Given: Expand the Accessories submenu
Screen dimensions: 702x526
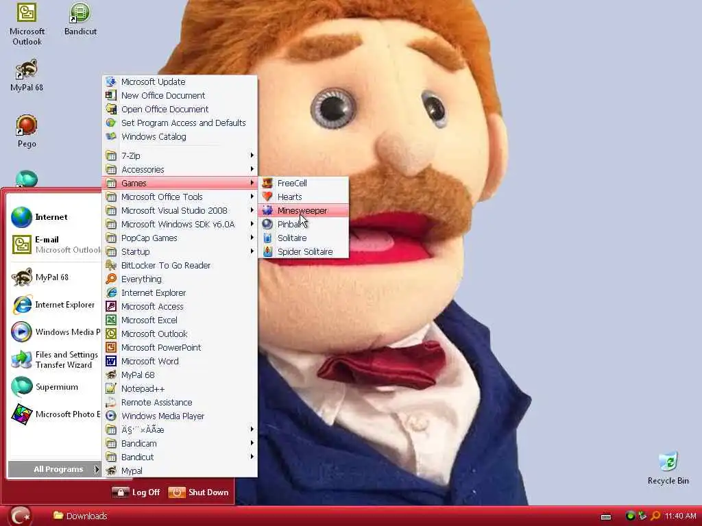Looking at the screenshot, I should 180,170.
